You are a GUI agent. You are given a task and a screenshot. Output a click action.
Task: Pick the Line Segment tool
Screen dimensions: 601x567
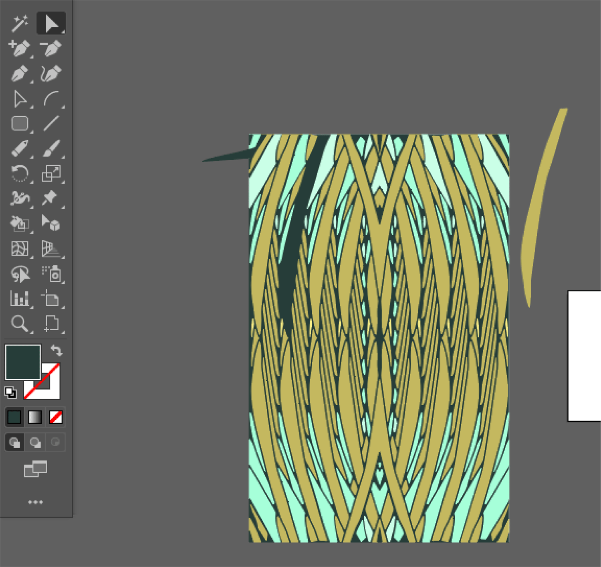[x=51, y=124]
